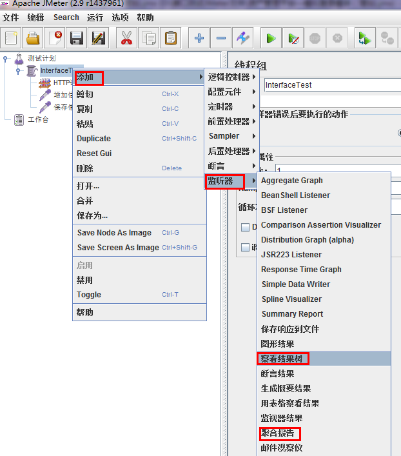Expand the 断言 submenu

[x=231, y=166]
